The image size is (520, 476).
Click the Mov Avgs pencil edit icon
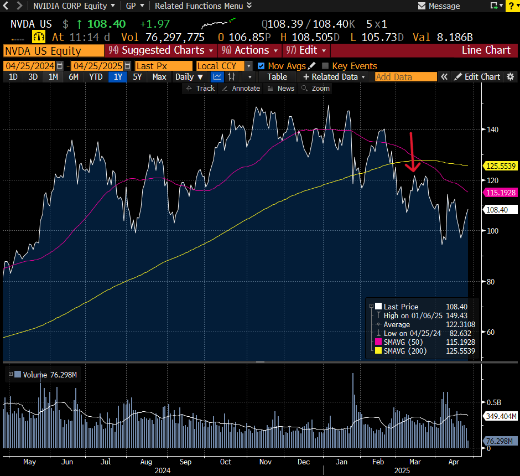[x=311, y=66]
